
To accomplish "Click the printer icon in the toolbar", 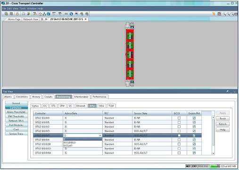I will pyautogui.click(x=23, y=14).
